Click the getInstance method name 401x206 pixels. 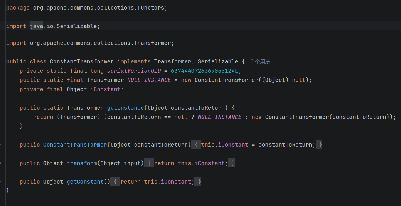click(126, 108)
